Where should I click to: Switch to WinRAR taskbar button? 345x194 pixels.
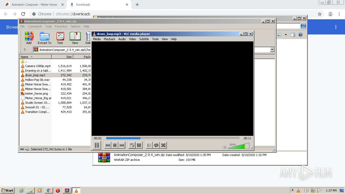tap(67, 190)
